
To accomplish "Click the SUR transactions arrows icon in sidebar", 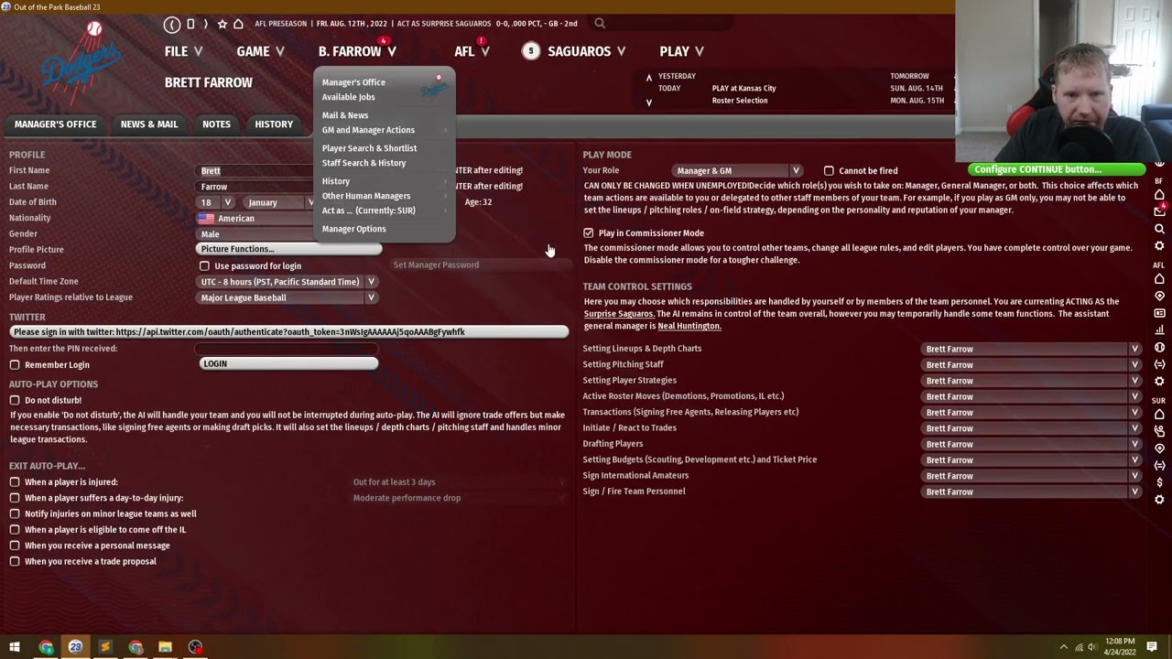I will [x=1159, y=466].
